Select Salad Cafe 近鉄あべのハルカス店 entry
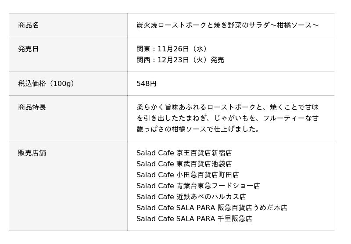The image size is (351, 244). (x=191, y=197)
